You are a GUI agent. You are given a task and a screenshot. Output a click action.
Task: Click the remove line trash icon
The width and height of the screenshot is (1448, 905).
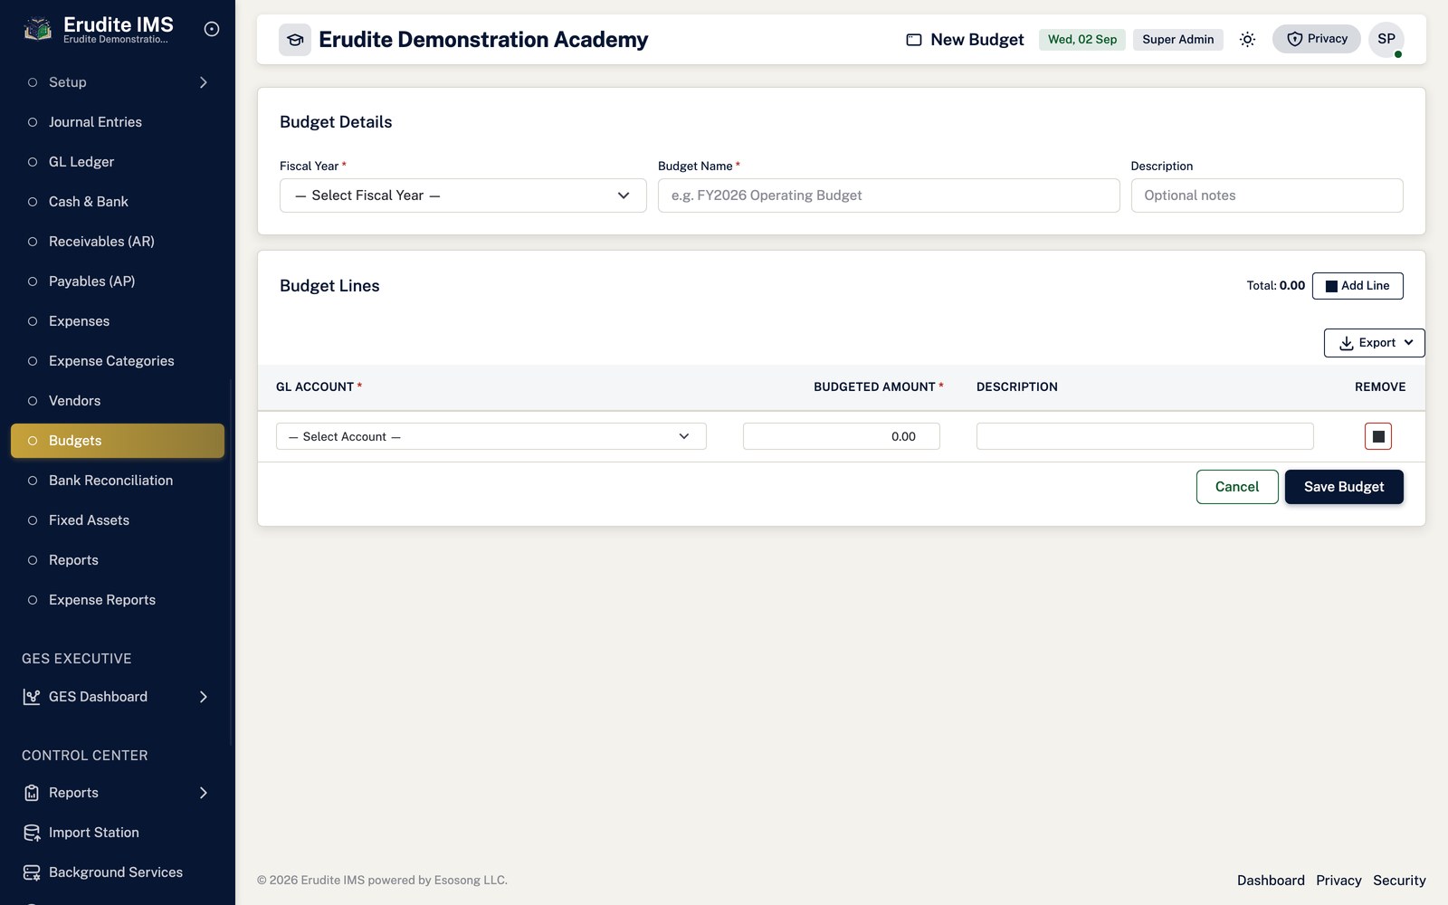pos(1378,436)
